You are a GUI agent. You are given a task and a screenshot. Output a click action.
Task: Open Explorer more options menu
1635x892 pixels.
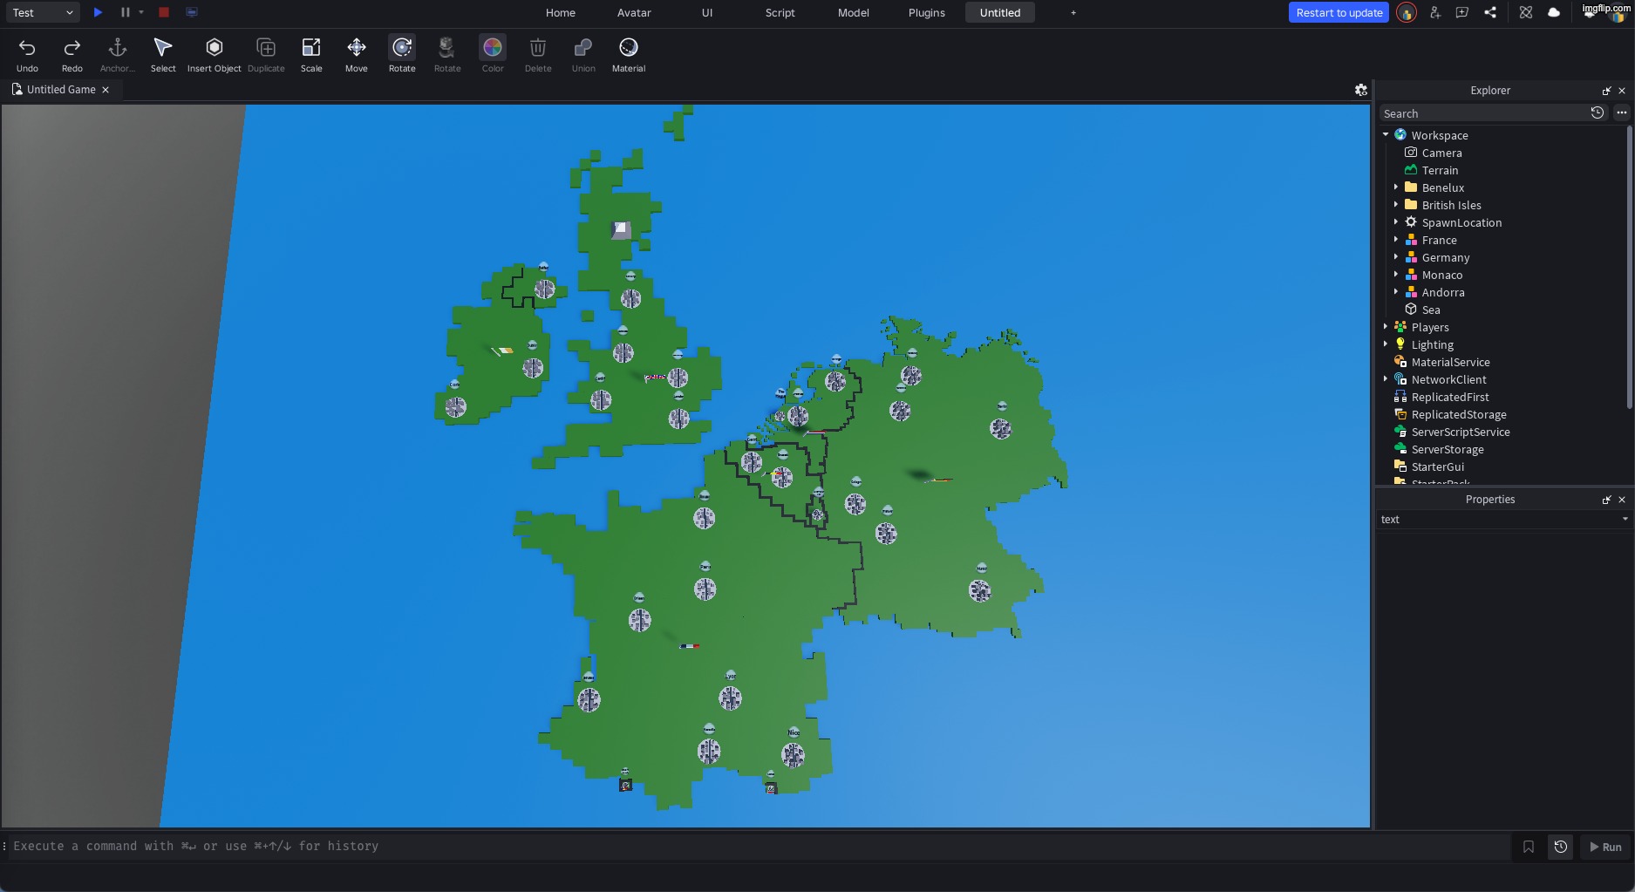(1621, 112)
